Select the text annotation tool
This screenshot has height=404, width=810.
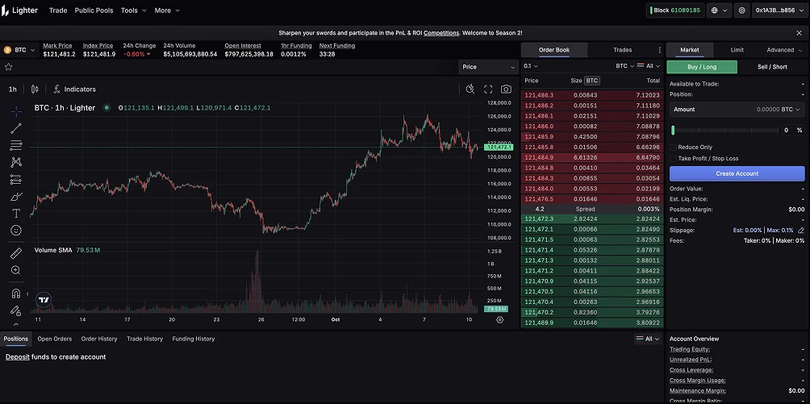(16, 214)
